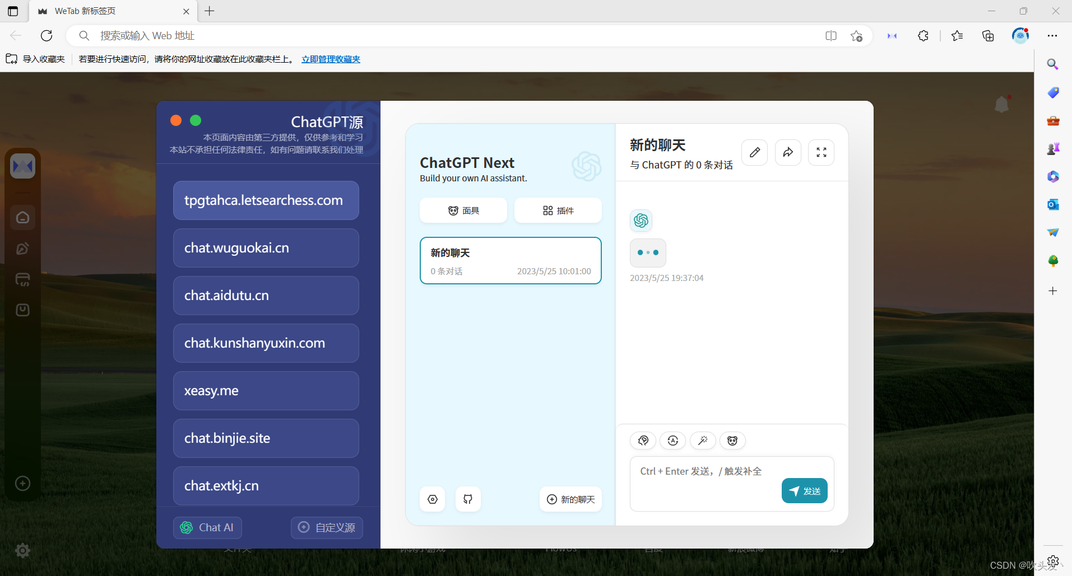
Task: Toggle the 插件 (Plugins) option
Action: tap(558, 210)
